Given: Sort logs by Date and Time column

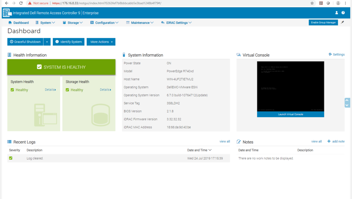Looking at the screenshot, I should click(x=199, y=150).
